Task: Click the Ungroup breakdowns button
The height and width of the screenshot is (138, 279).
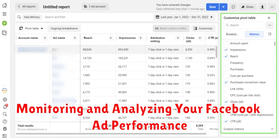Action: pos(64,29)
